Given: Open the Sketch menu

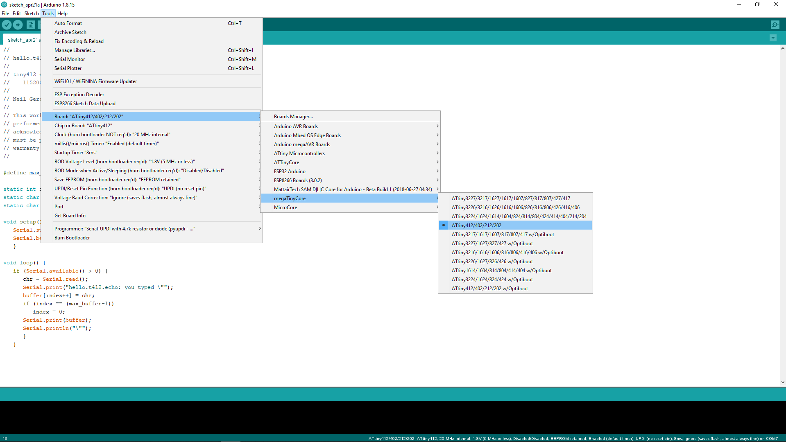Looking at the screenshot, I should click(x=32, y=14).
